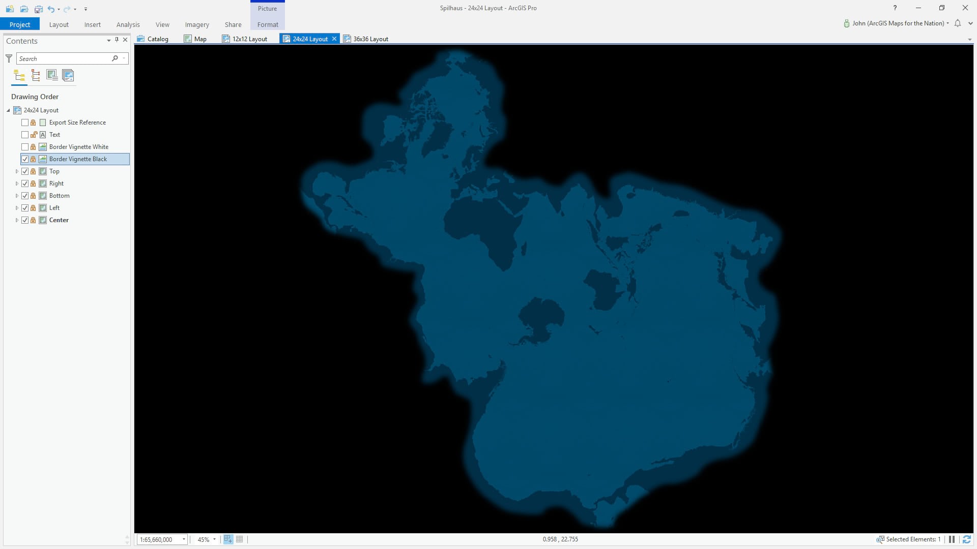This screenshot has width=977, height=549.
Task: Click the Save Project icon
Action: point(38,9)
